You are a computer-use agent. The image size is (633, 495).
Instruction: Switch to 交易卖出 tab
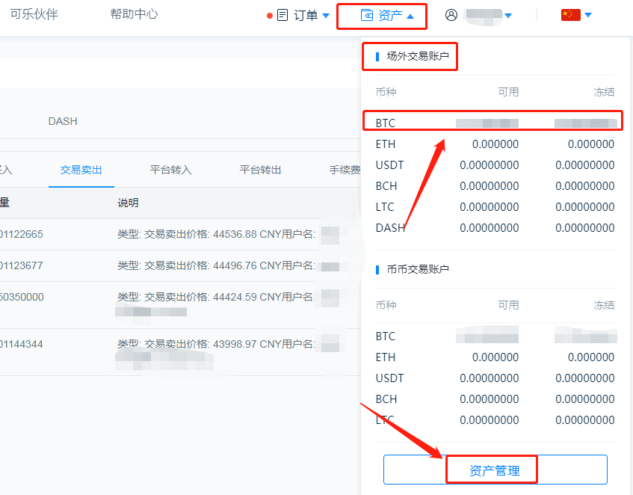click(81, 170)
